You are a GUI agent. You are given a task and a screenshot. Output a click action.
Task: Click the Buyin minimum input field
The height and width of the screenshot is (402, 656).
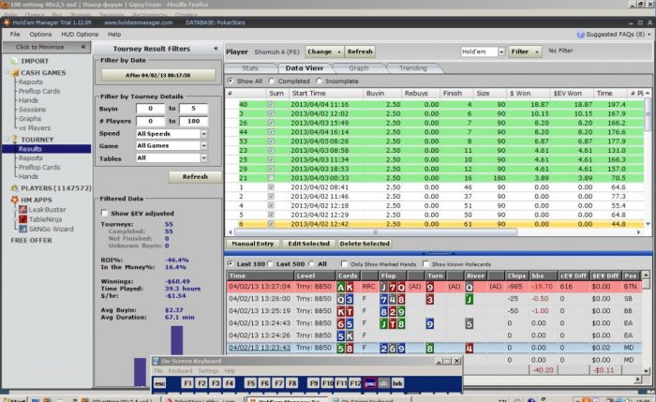[x=150, y=109]
